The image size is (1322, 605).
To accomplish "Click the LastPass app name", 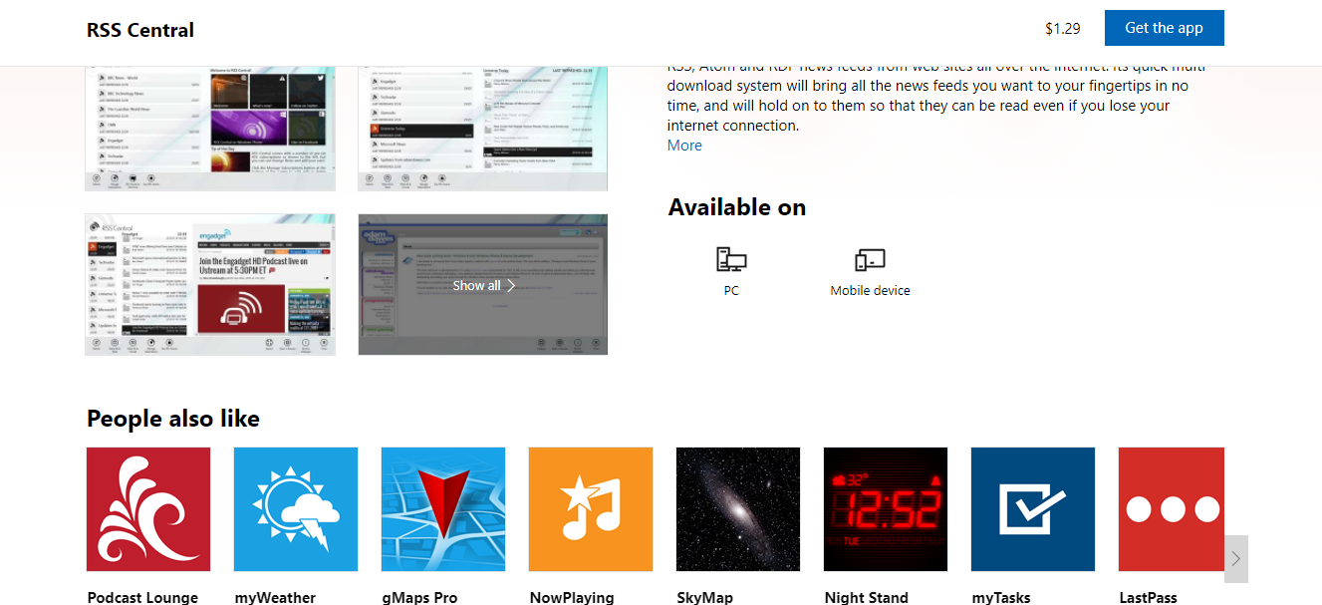I will pos(1148,597).
